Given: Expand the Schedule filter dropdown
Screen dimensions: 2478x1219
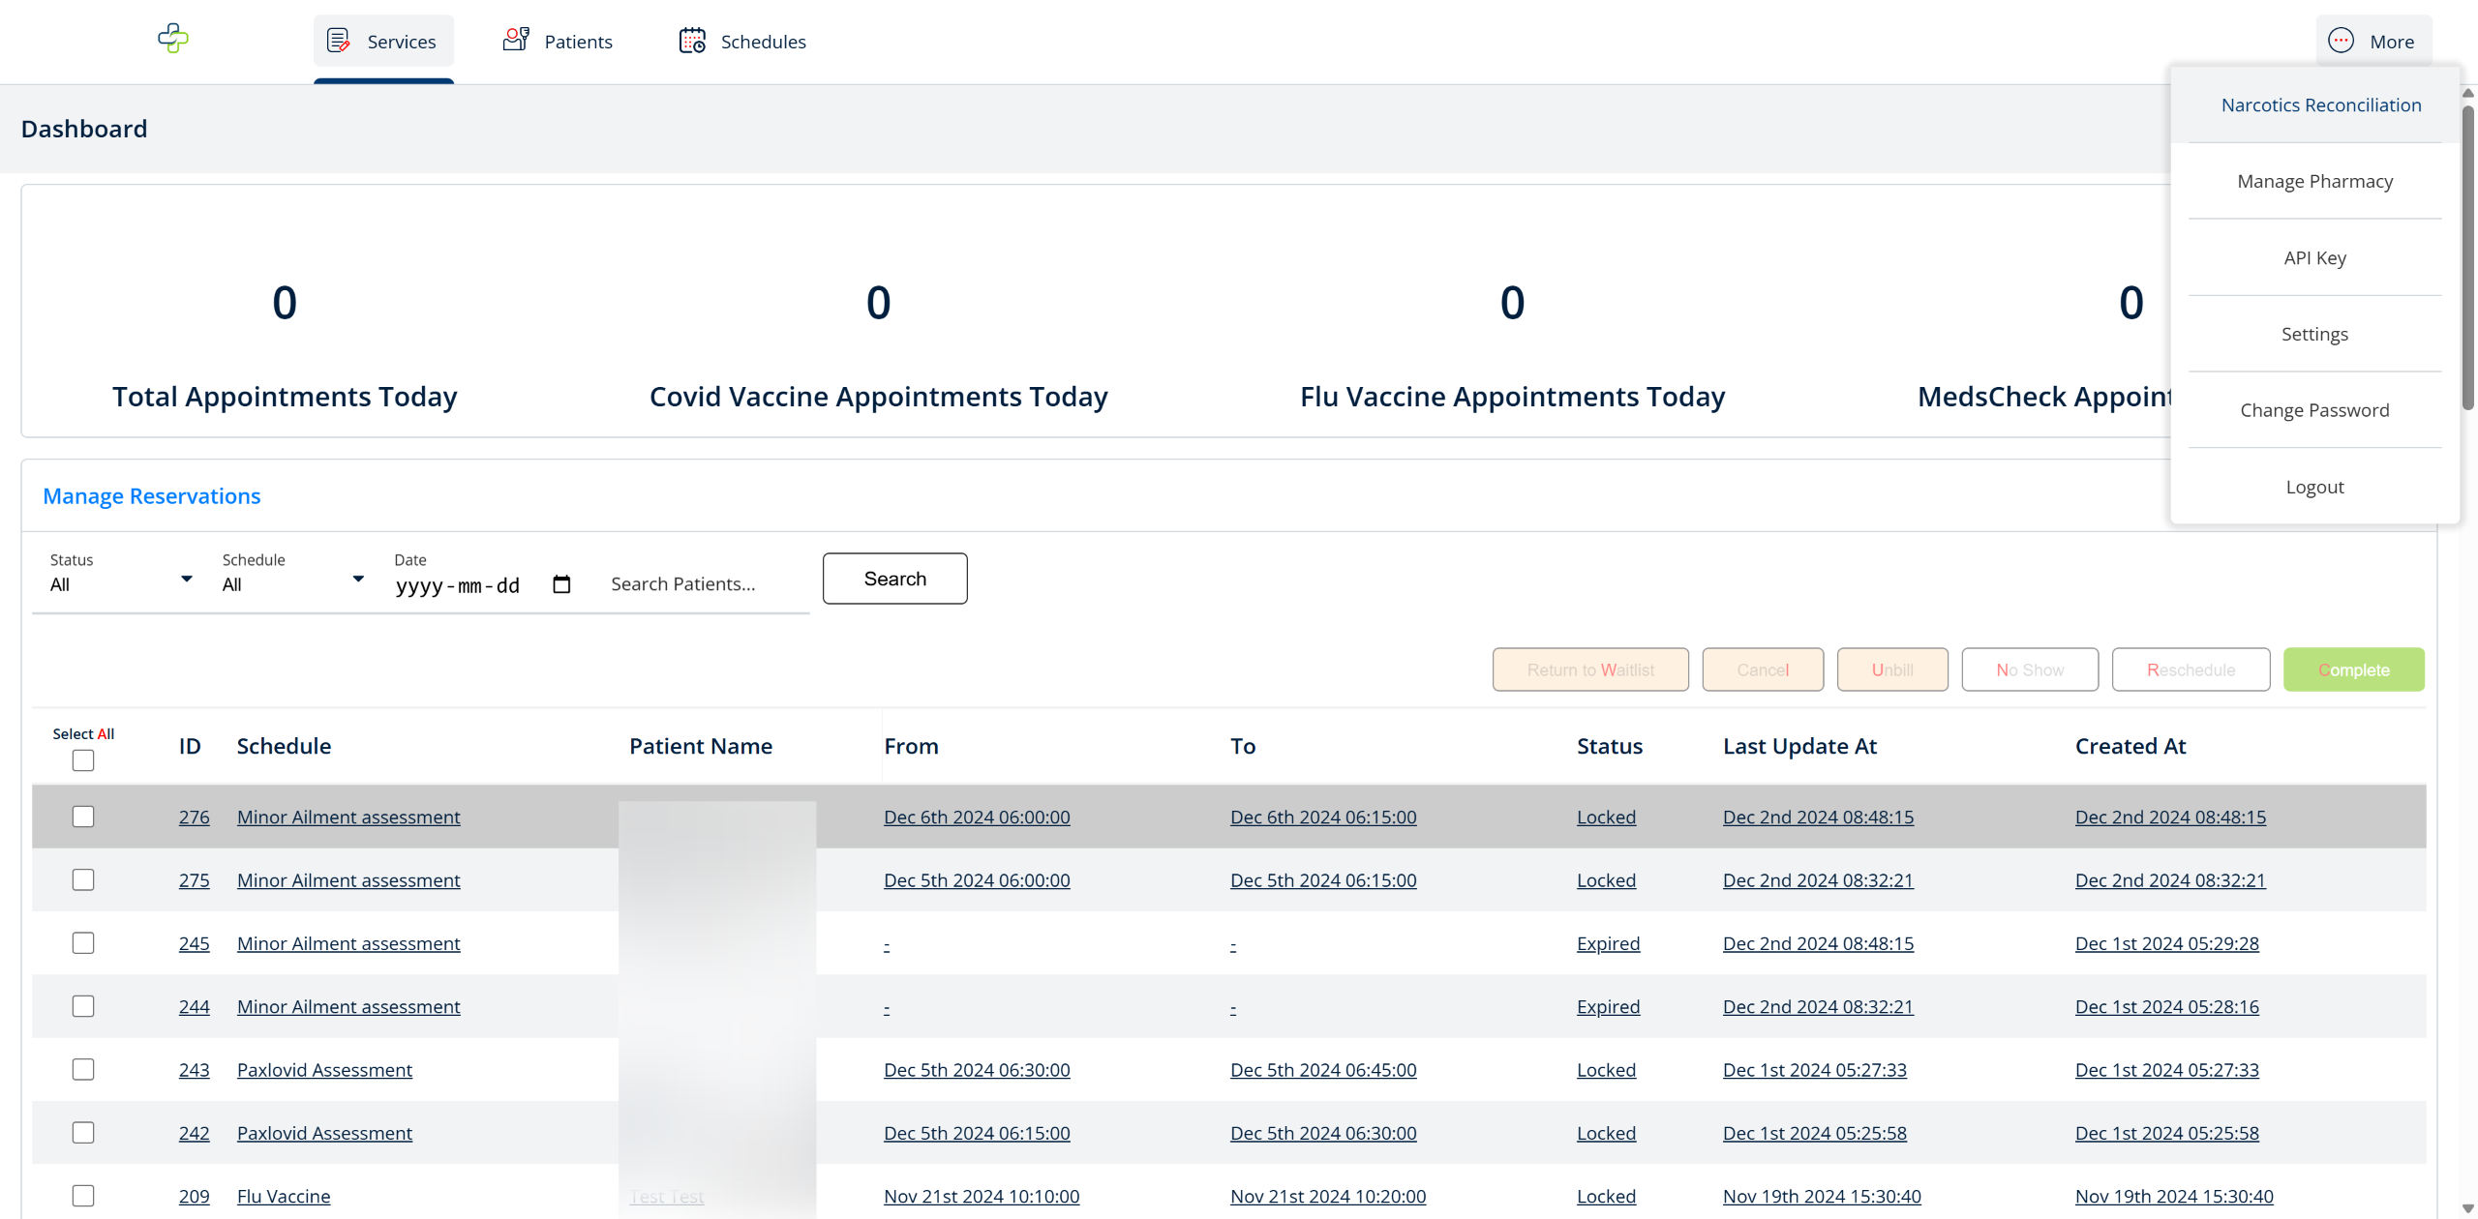Looking at the screenshot, I should (x=358, y=580).
